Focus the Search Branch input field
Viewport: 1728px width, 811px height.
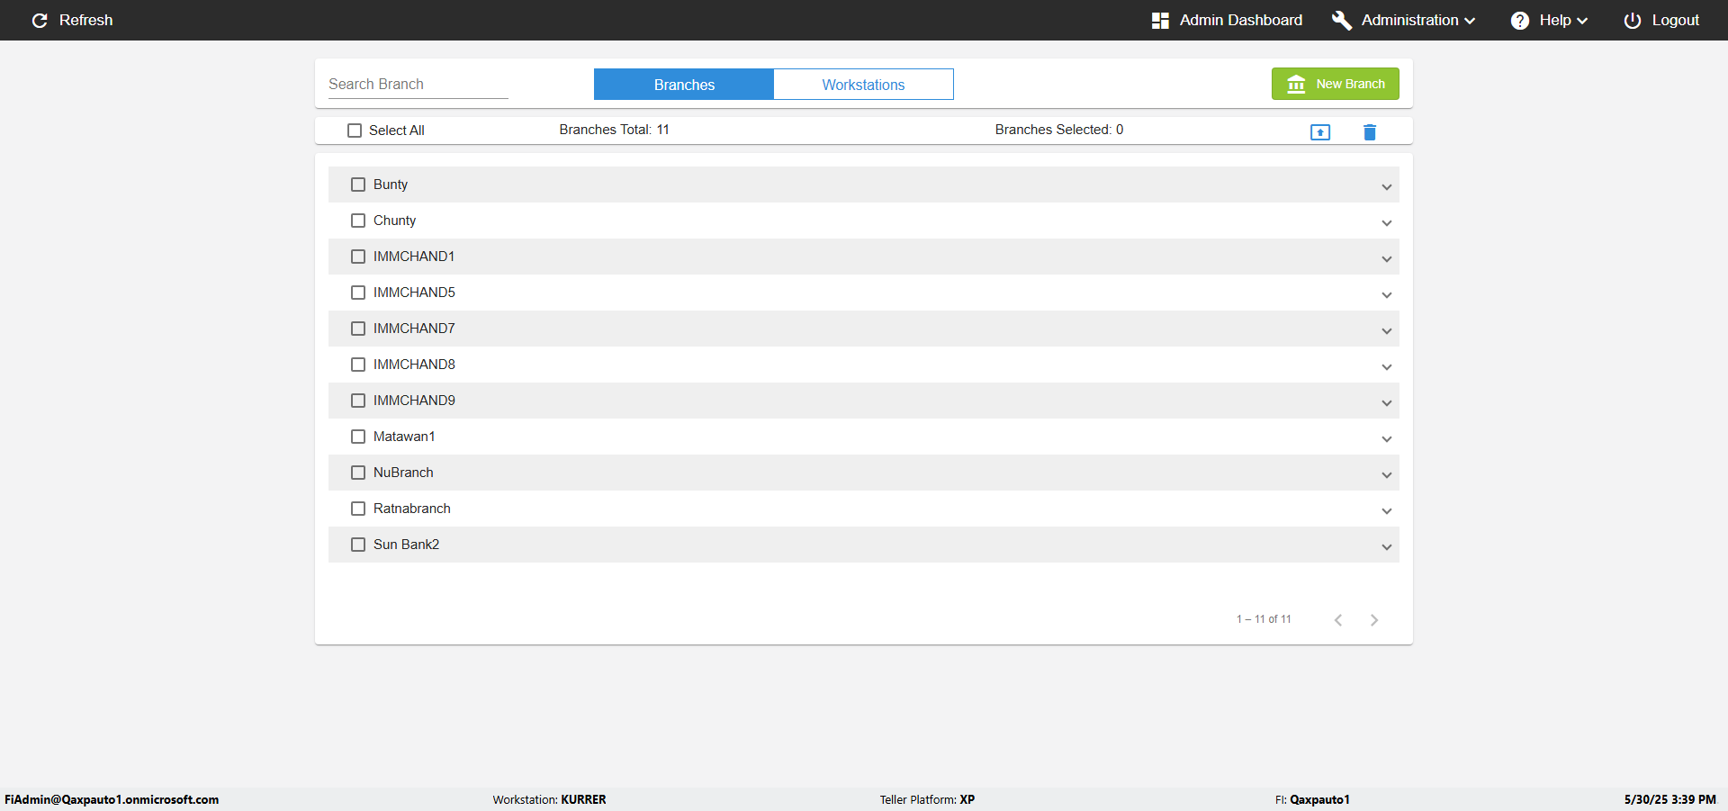click(x=418, y=84)
